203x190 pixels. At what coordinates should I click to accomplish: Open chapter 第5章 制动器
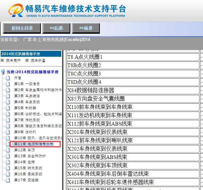click(x=25, y=108)
